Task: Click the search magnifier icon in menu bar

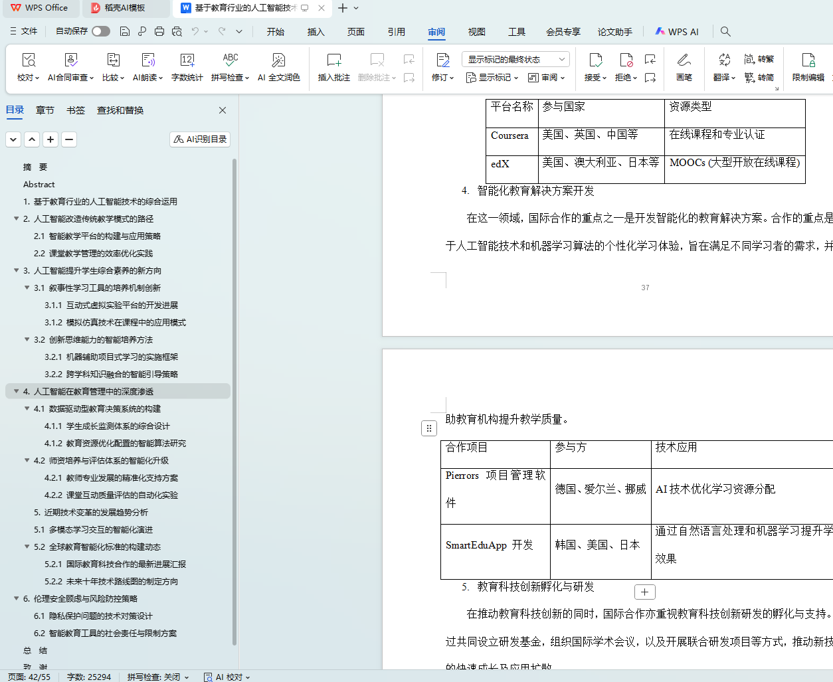Action: (725, 31)
